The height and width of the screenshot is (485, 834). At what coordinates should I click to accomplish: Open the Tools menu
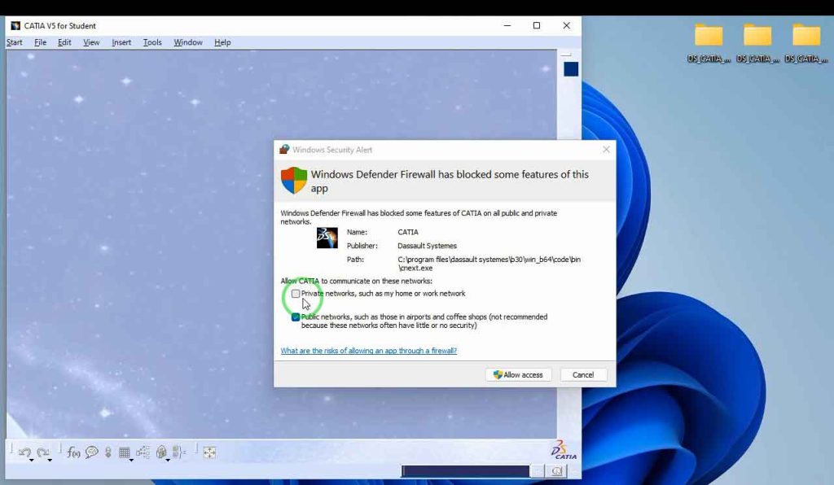pos(152,42)
